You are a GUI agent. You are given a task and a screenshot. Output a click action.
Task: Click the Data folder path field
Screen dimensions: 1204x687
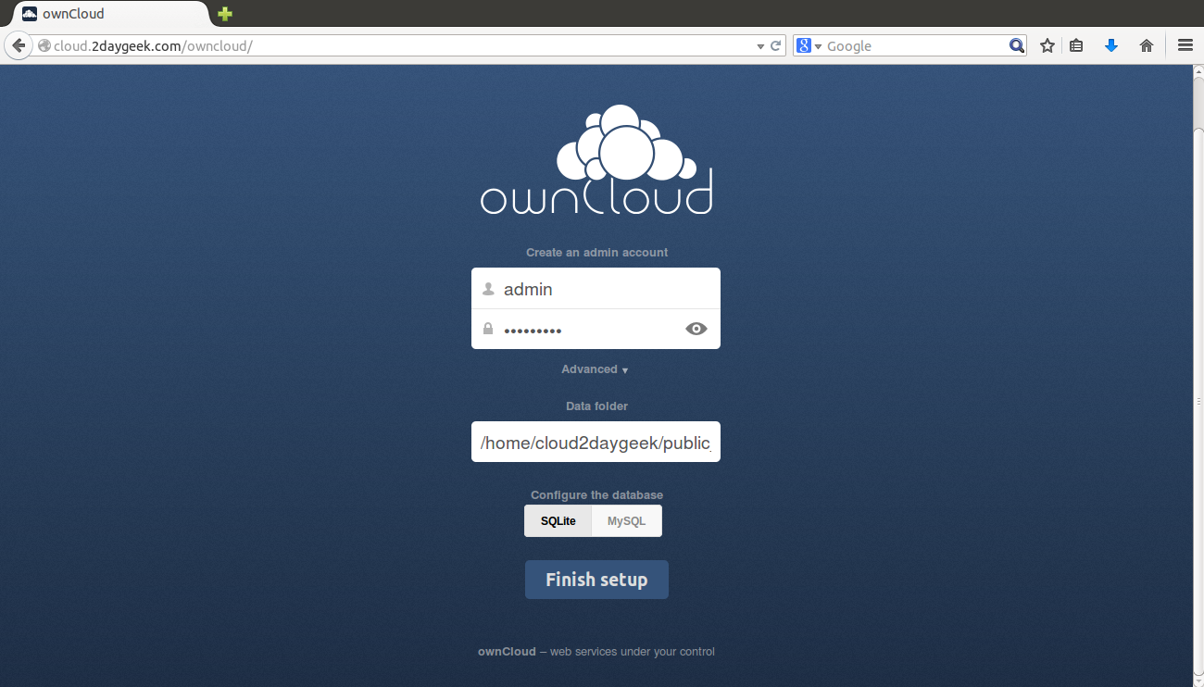point(596,443)
